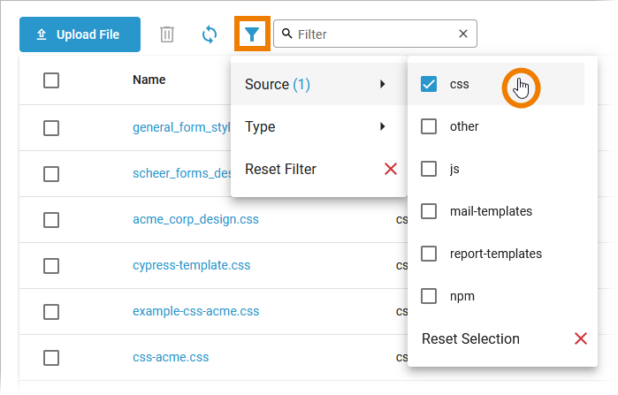The image size is (618, 395).
Task: Click the magnifier icon in filter box
Action: click(286, 34)
